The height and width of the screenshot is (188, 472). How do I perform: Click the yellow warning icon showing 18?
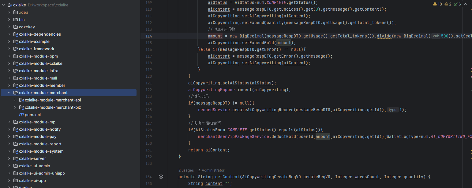pos(435,4)
